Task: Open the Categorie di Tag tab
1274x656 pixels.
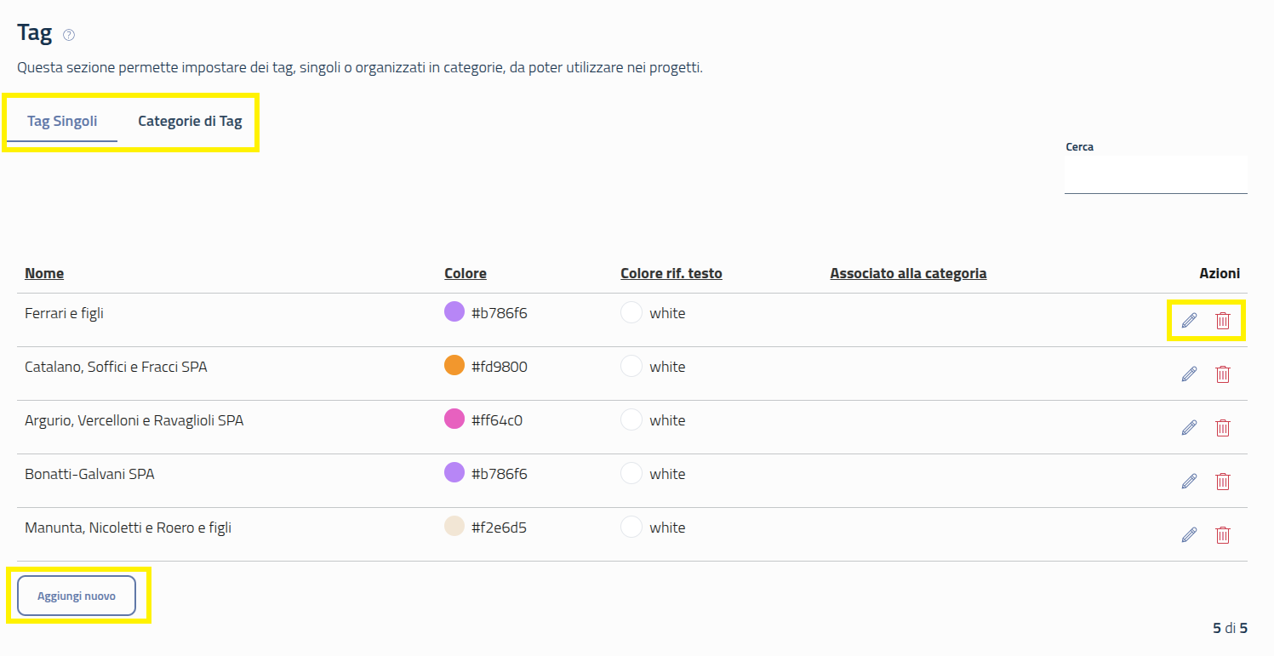Action: (x=190, y=121)
